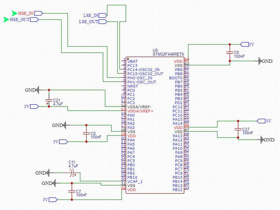This screenshot has height=210, width=280.
Task: Click the BOOT0 pin label
Action: point(176,78)
